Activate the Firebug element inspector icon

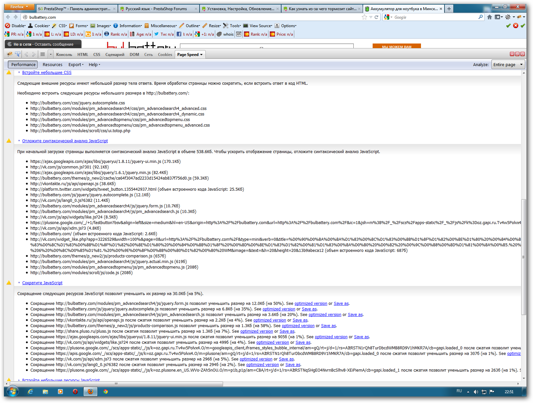[18, 54]
